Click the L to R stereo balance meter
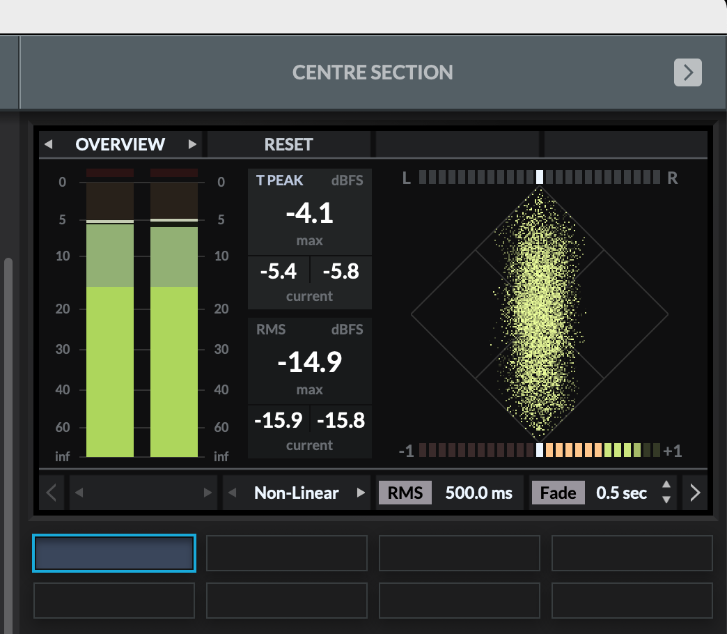This screenshot has width=727, height=634. click(539, 177)
